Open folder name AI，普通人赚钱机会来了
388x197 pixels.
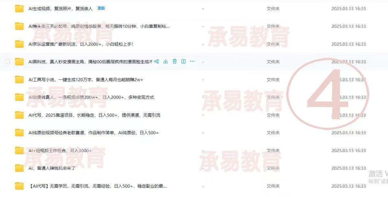pyautogui.click(x=52, y=168)
